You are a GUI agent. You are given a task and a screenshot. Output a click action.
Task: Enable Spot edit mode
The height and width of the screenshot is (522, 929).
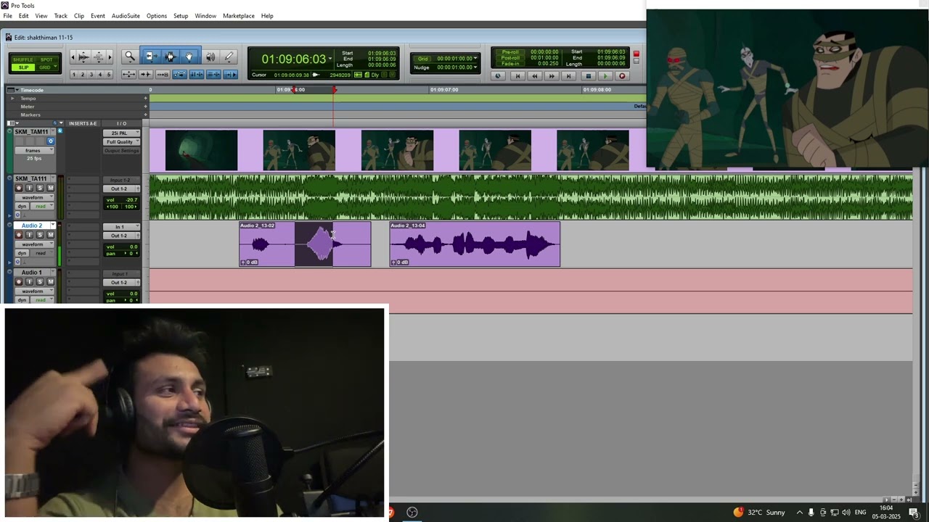(46, 59)
